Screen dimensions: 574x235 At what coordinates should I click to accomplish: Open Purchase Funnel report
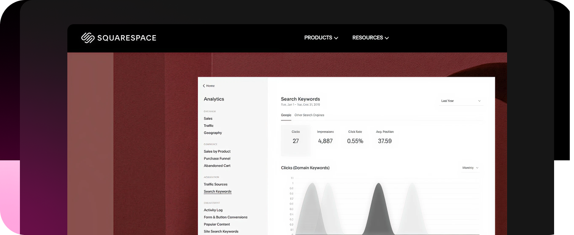pyautogui.click(x=217, y=159)
